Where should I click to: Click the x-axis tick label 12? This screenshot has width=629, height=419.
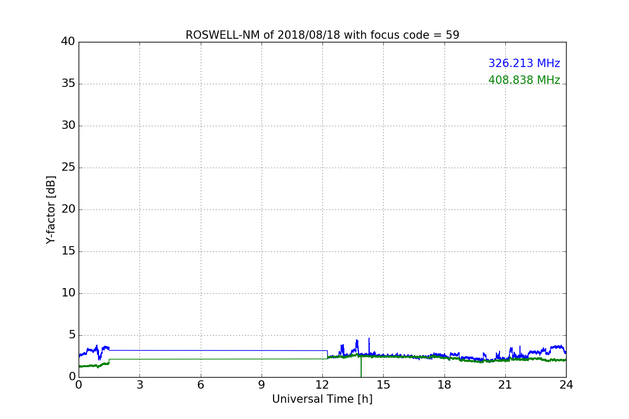(x=322, y=384)
